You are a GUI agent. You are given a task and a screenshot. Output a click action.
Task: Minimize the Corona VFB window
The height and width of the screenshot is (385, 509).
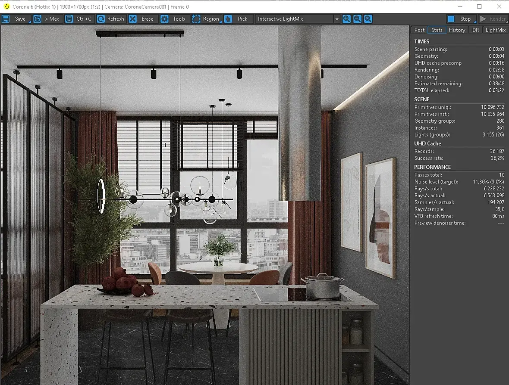point(460,6)
